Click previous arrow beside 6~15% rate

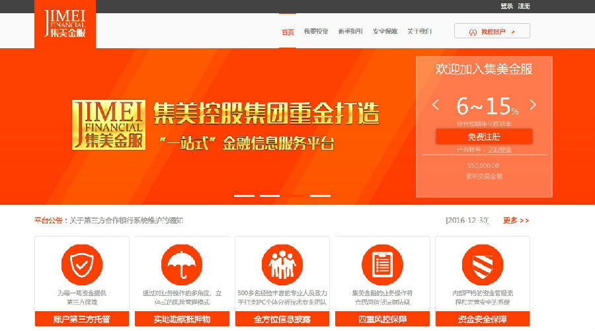(436, 104)
